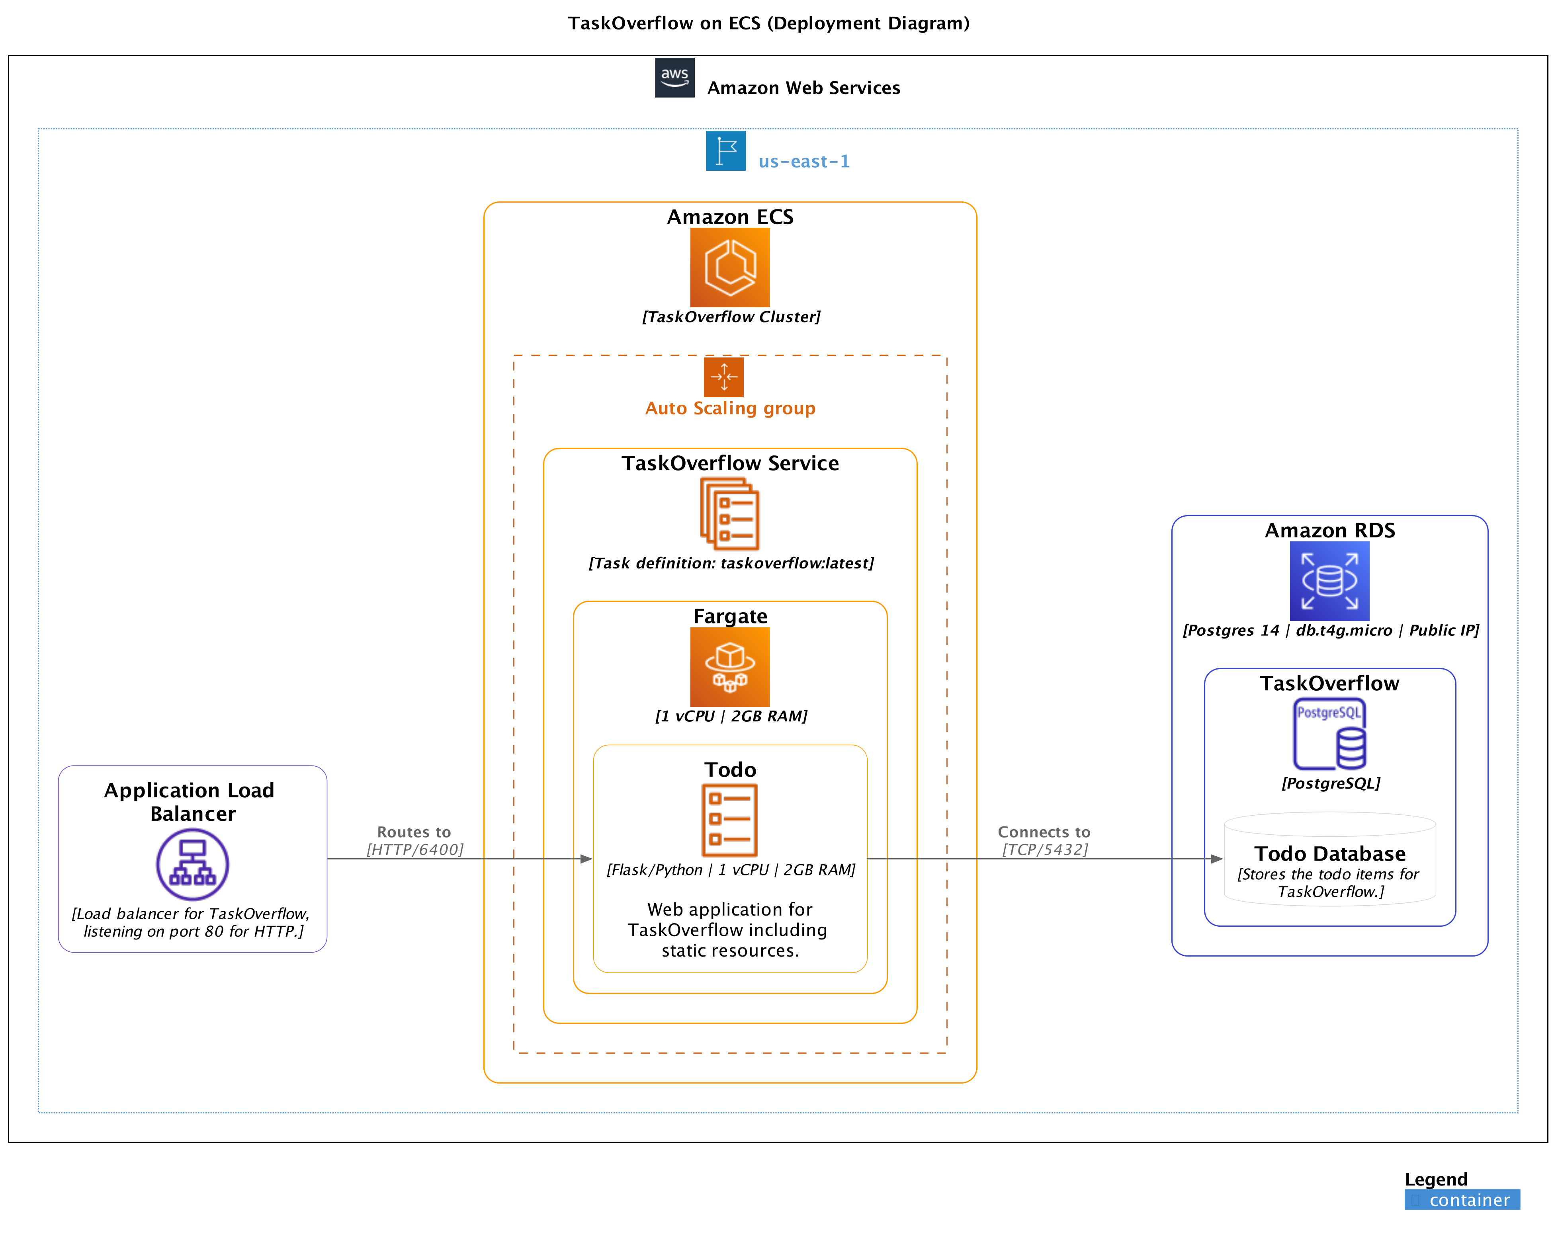The height and width of the screenshot is (1238, 1554).
Task: Select the us-east-1 region flag icon
Action: click(x=725, y=150)
